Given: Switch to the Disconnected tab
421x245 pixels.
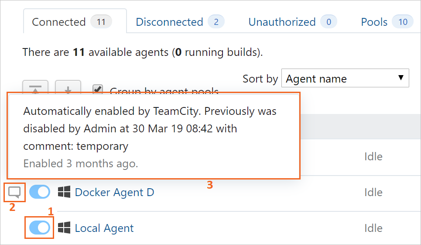Looking at the screenshot, I should click(169, 22).
